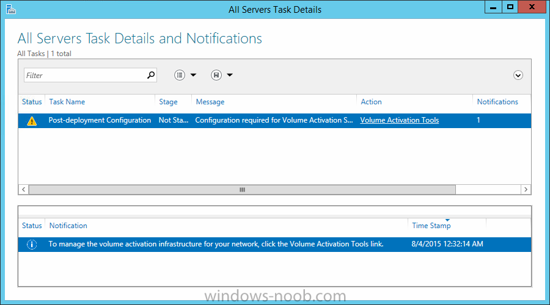The height and width of the screenshot is (305, 550).
Task: Sort tasks by Status column
Action: 32,102
